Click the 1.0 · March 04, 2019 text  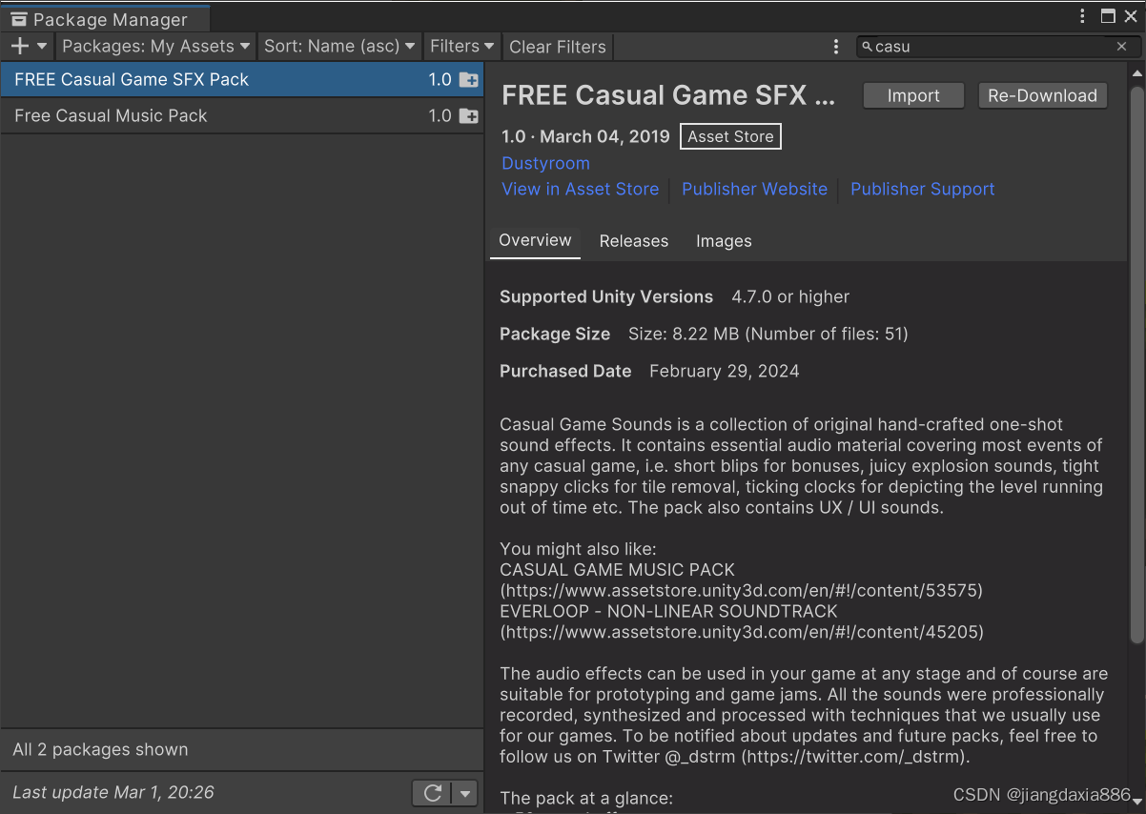click(585, 136)
